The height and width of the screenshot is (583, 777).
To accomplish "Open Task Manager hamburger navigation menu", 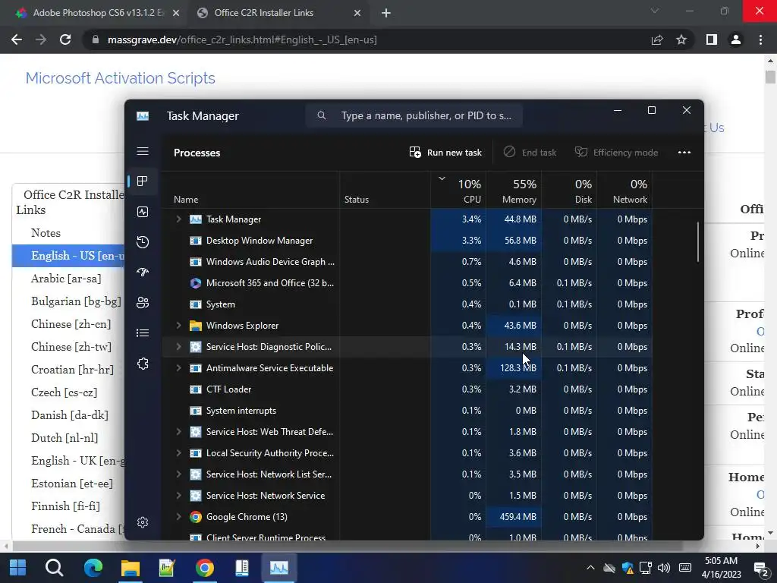I will (143, 151).
